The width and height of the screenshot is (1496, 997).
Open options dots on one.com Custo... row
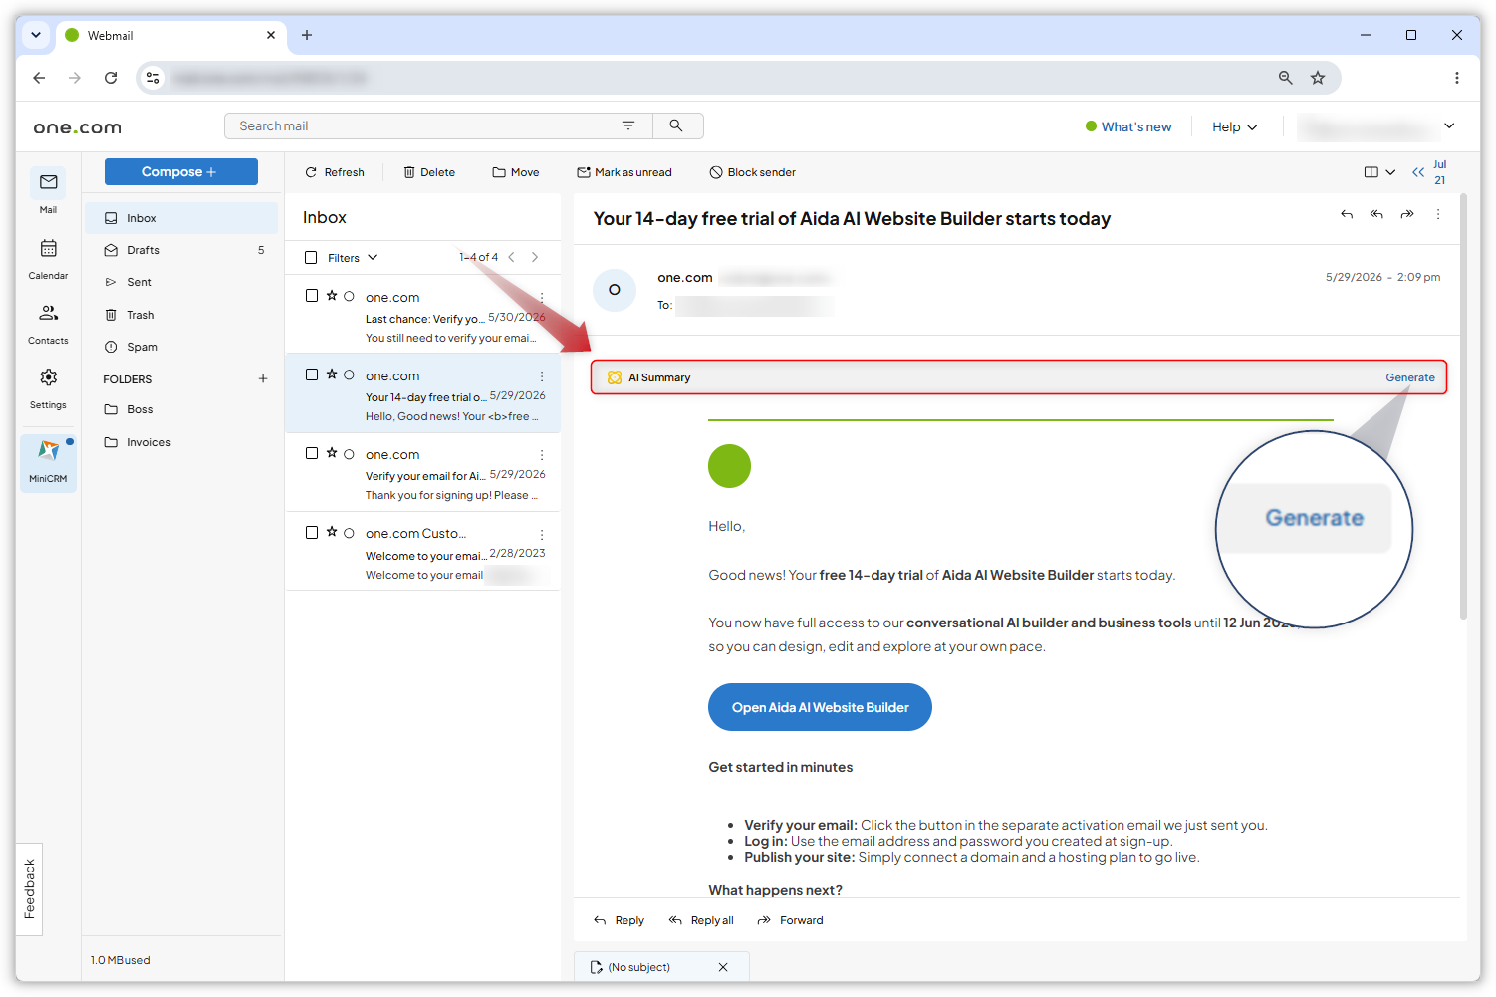542,534
